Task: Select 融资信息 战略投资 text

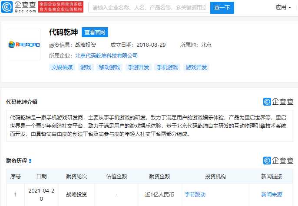Action: click(73, 45)
